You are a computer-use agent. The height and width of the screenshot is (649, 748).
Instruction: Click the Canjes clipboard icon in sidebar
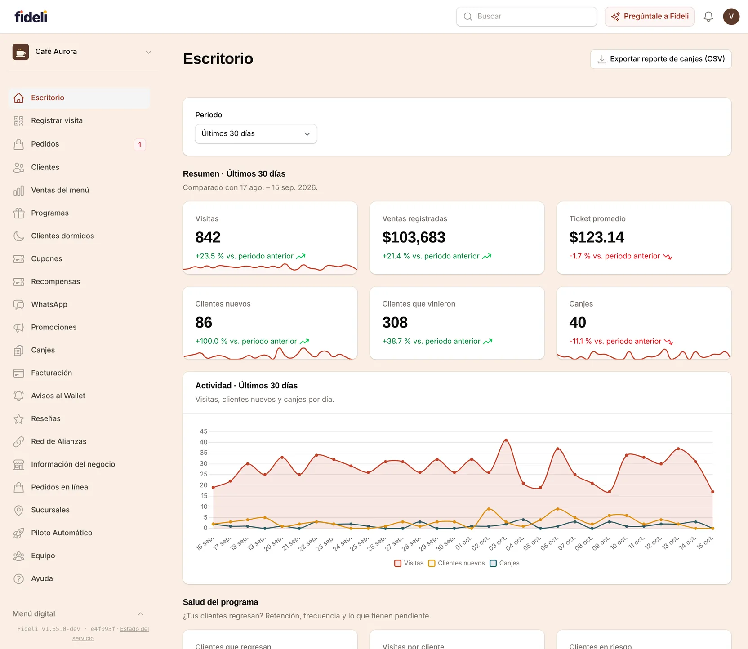point(18,351)
